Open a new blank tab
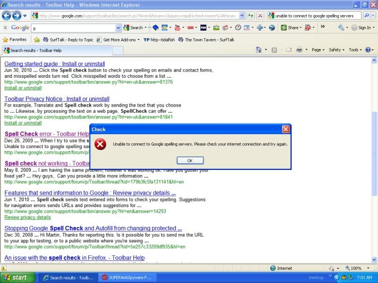The image size is (378, 283). [x=118, y=51]
